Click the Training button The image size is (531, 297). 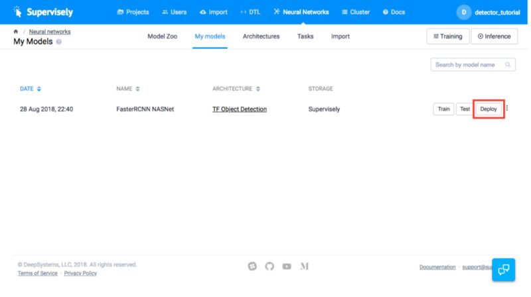click(447, 36)
